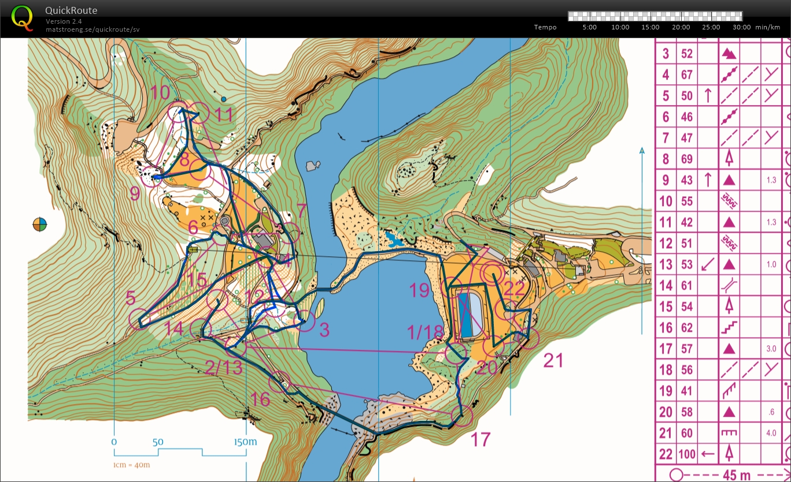Click the fence symbol in row 4
The width and height of the screenshot is (791, 482).
[x=729, y=75]
